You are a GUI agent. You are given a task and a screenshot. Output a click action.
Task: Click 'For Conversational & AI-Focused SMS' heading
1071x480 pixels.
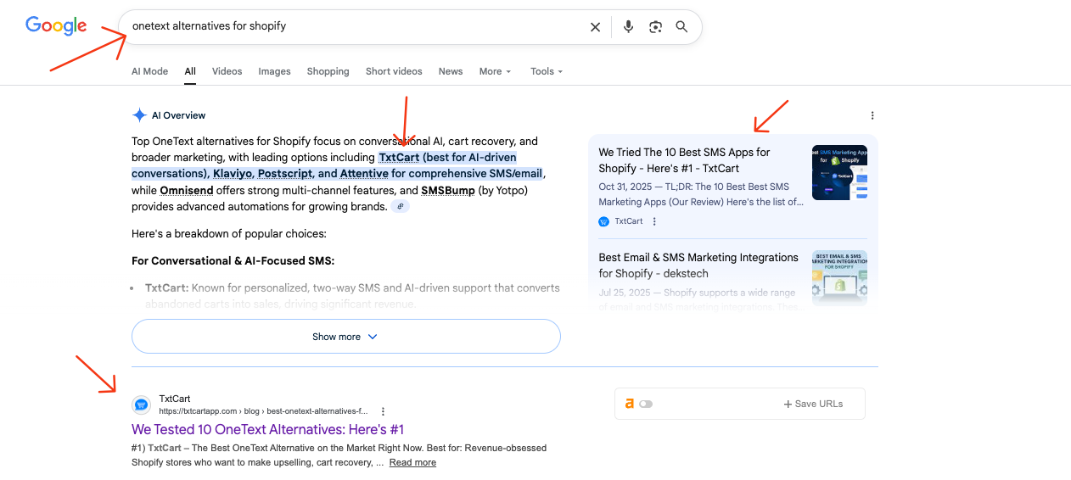(233, 260)
